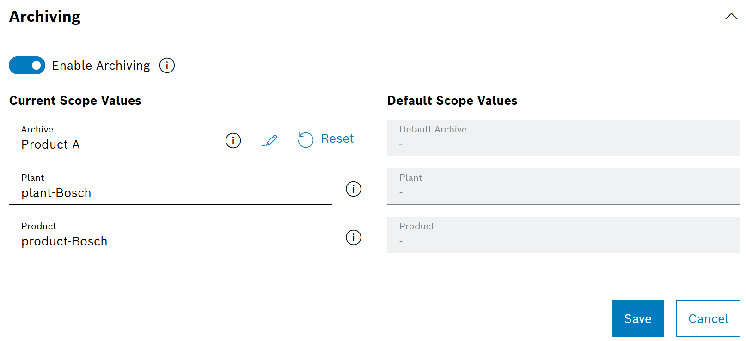The width and height of the screenshot is (746, 341).
Task: Click info icon next to Archive field
Action: point(233,140)
